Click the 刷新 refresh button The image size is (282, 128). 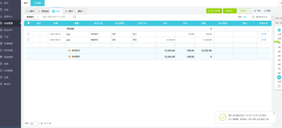(x=267, y=11)
